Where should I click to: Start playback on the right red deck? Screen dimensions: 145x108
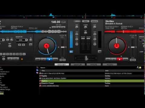tap(119, 59)
